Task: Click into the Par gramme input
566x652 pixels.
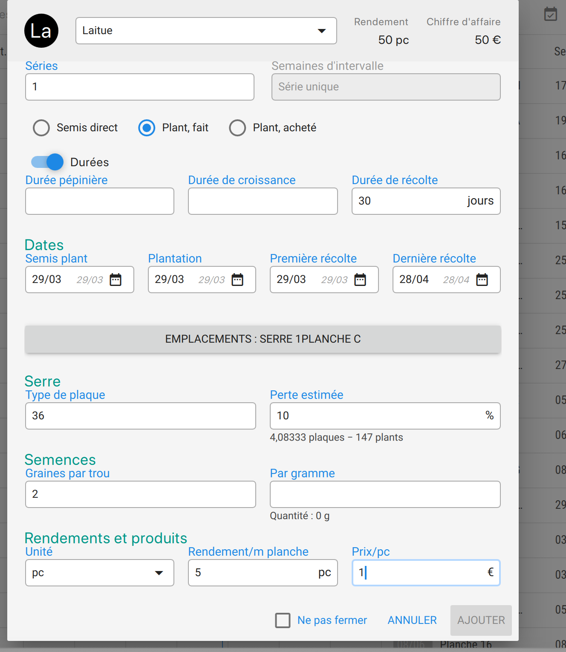Action: [385, 494]
